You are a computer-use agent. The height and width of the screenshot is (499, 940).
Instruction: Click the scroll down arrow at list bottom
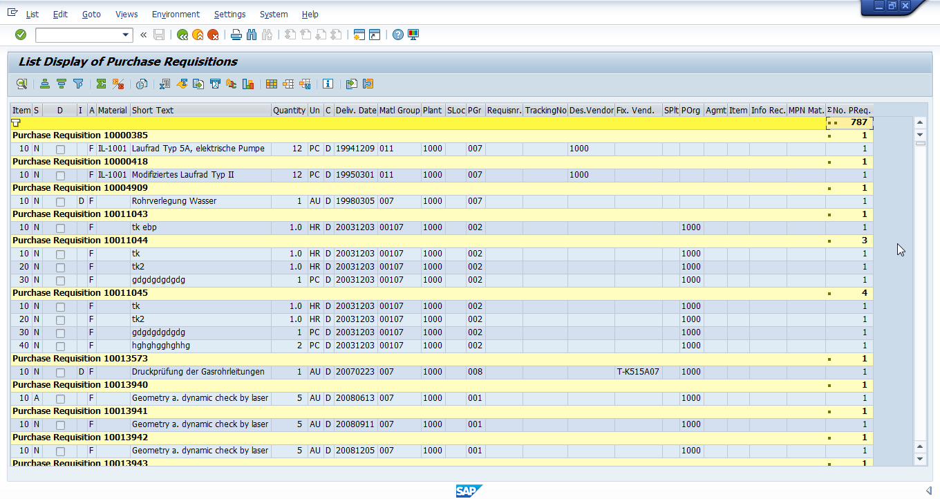click(x=920, y=459)
